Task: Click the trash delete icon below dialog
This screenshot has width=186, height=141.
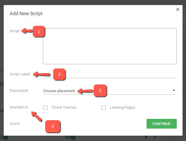Action: (155, 137)
